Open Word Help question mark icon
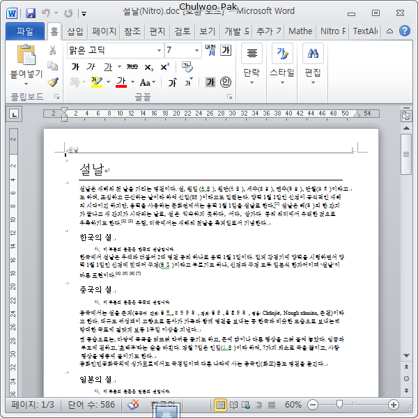 [x=405, y=31]
